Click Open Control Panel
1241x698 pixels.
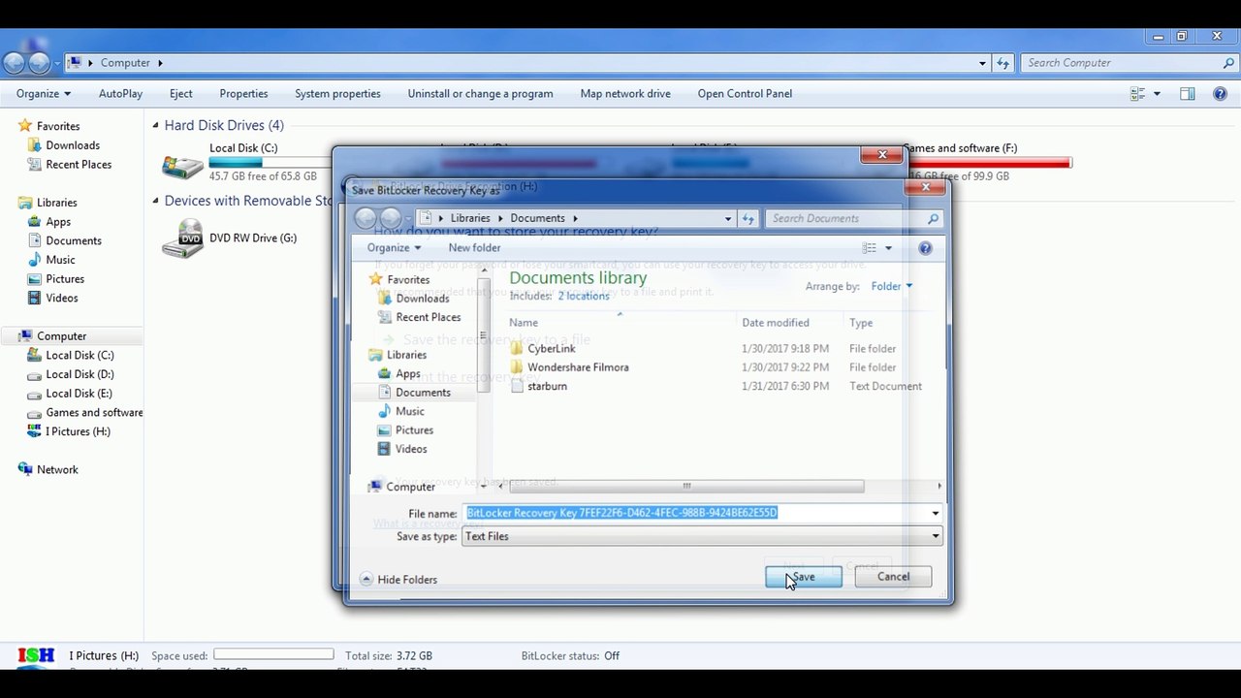[x=745, y=94]
